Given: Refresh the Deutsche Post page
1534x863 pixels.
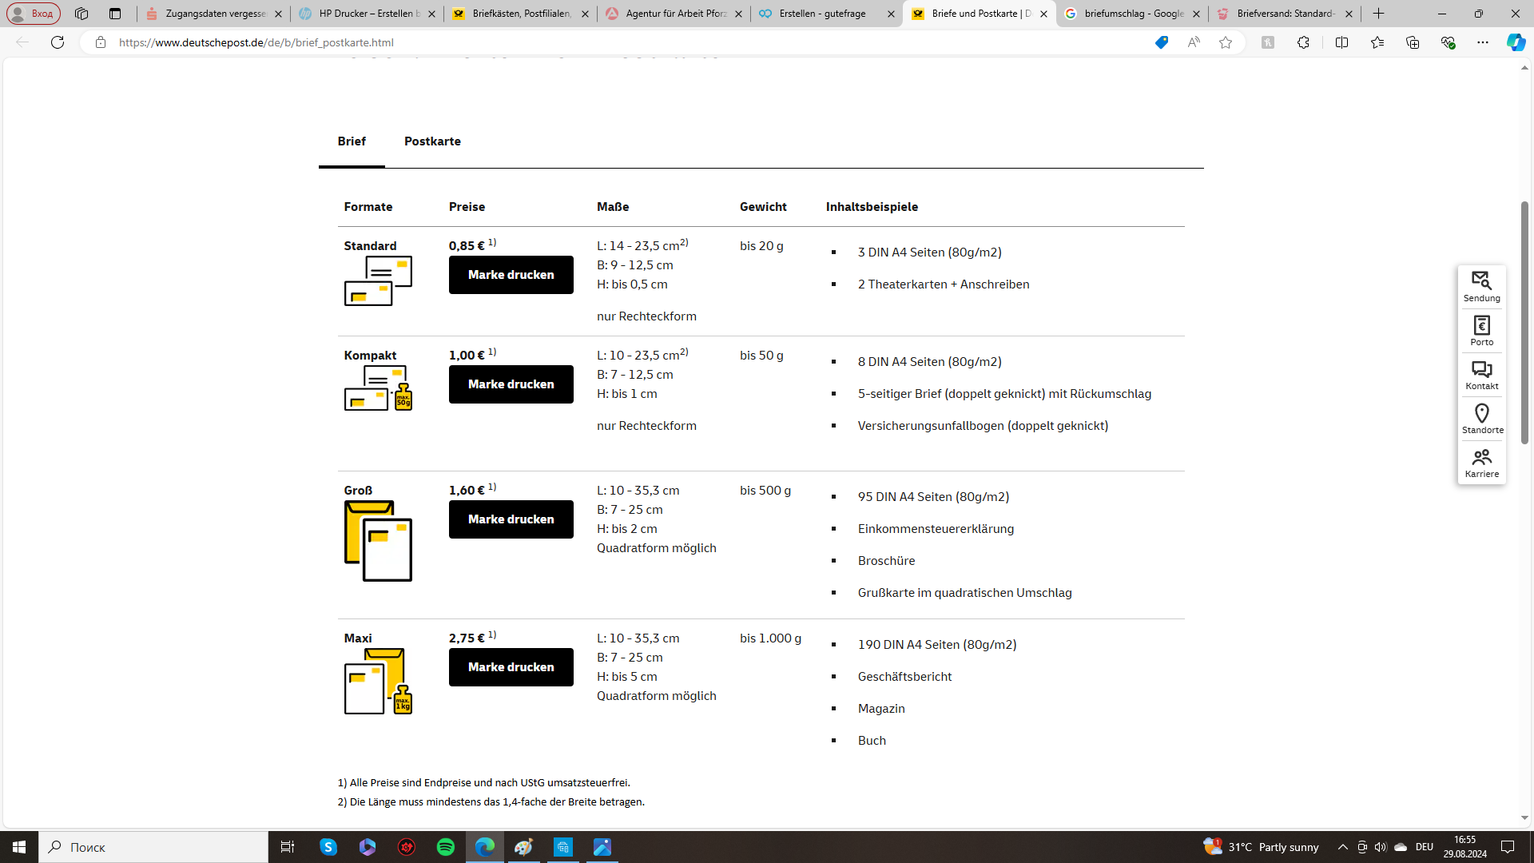Looking at the screenshot, I should click(58, 42).
